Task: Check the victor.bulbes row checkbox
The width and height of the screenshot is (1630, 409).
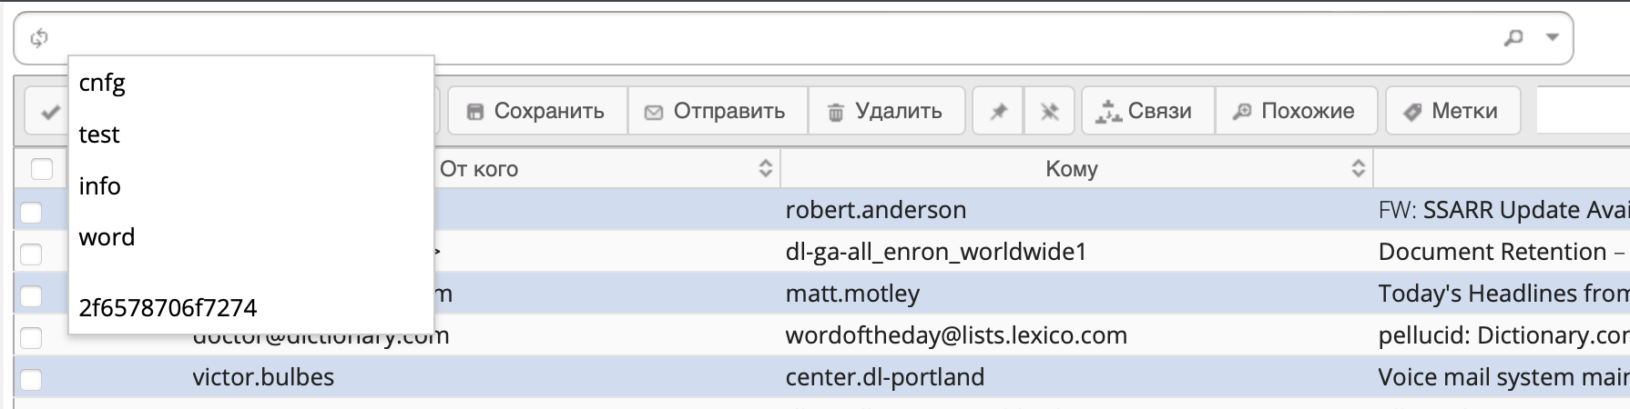Action: (x=31, y=379)
